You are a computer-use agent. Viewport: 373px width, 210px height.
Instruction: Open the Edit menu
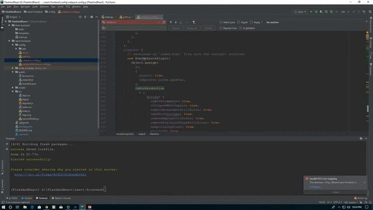(x=9, y=6)
